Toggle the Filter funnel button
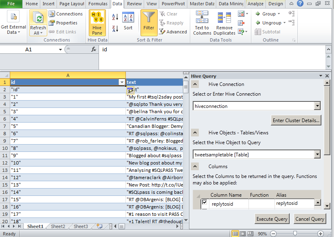The width and height of the screenshot is (334, 237). pyautogui.click(x=149, y=23)
